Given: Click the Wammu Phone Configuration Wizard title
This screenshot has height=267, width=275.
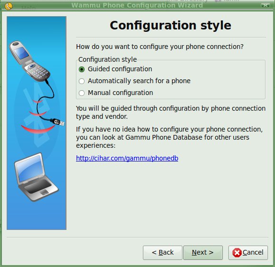Looking at the screenshot, I should click(137, 5).
